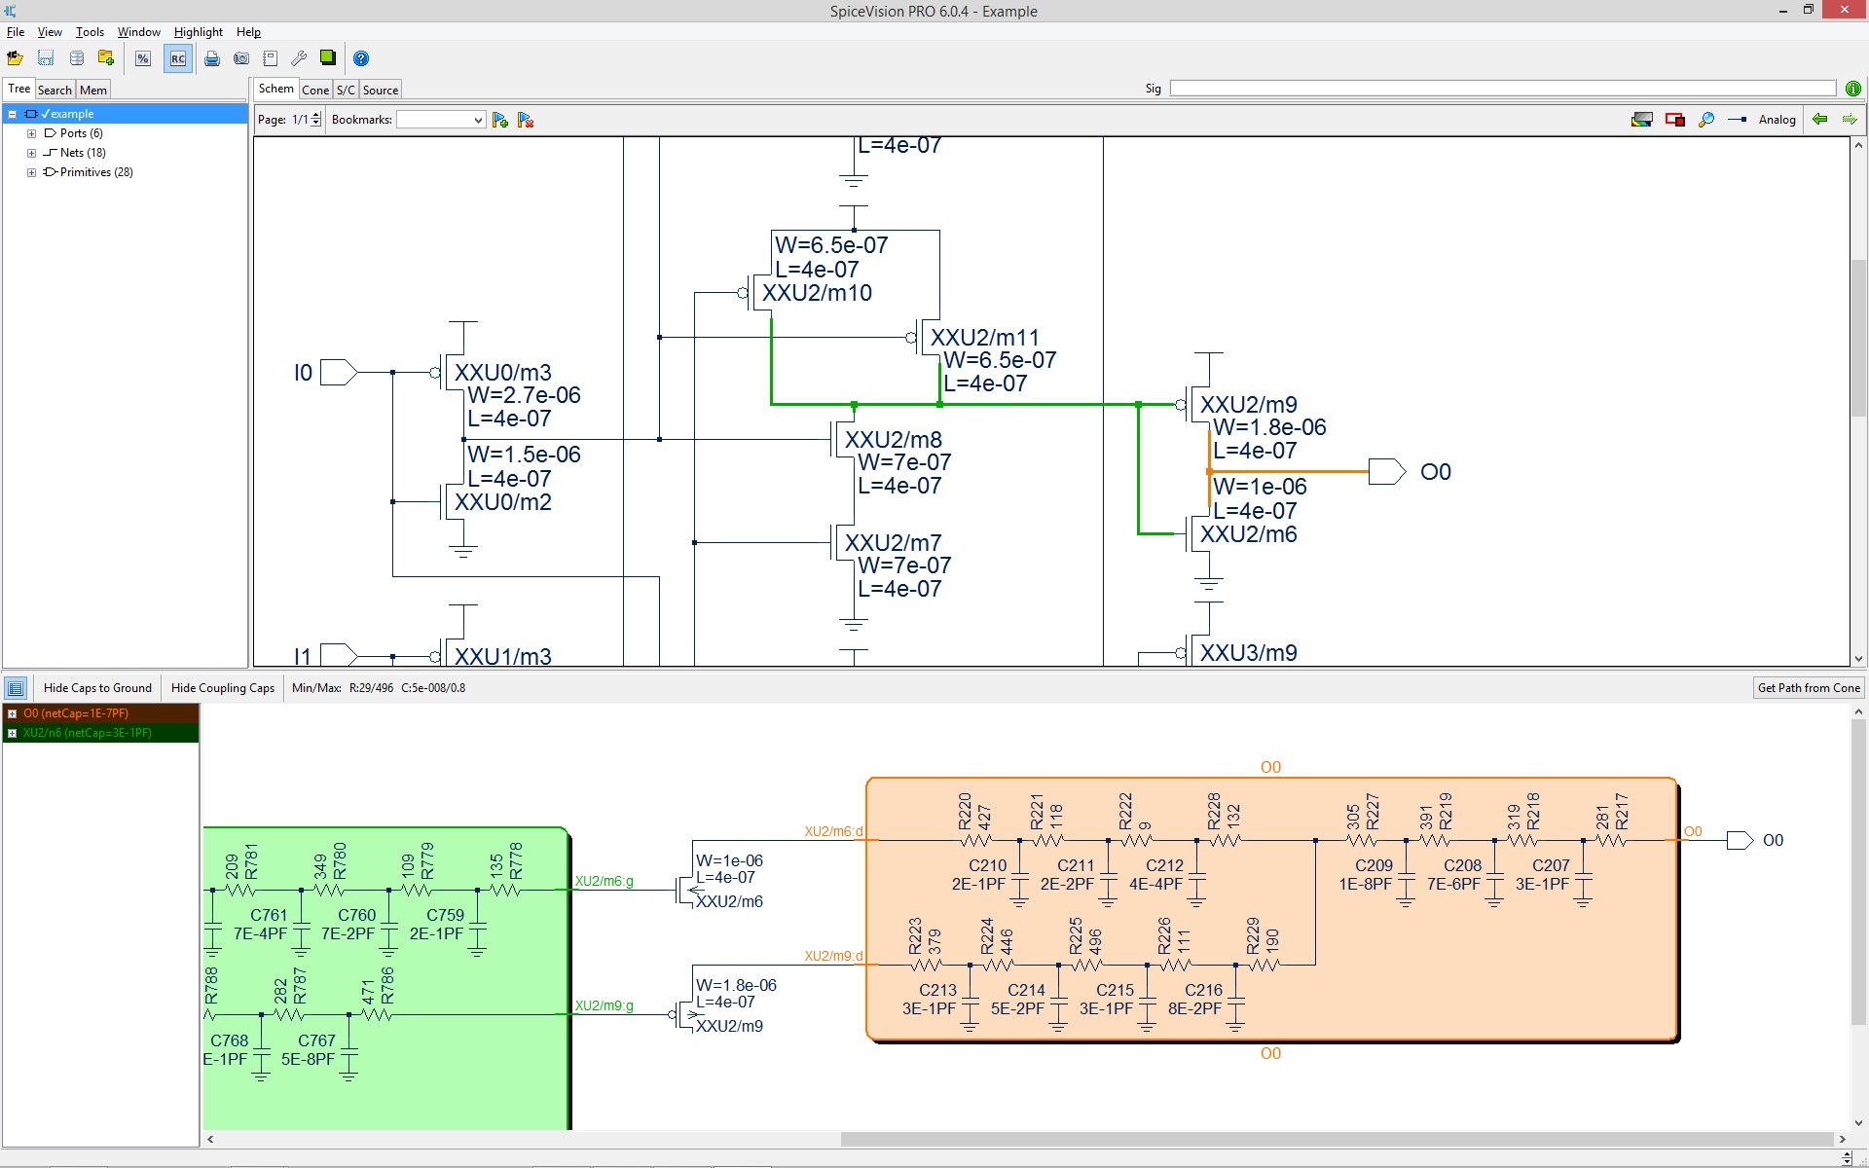Open a design file

[15, 58]
